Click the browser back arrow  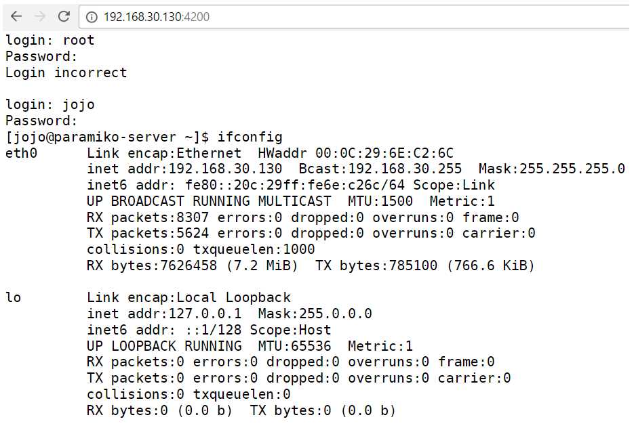(x=16, y=16)
